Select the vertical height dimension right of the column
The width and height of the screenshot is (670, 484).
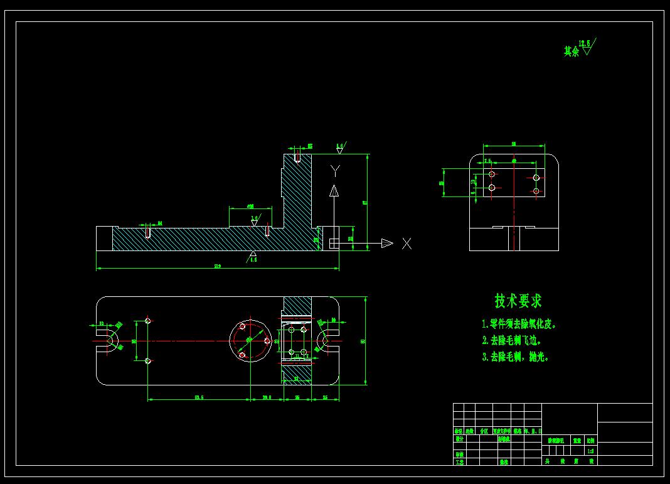click(x=366, y=202)
